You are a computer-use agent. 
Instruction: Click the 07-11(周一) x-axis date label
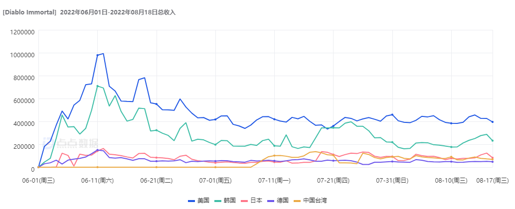click(x=274, y=179)
